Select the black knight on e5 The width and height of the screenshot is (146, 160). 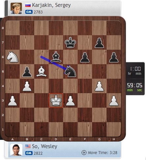pos(70,71)
